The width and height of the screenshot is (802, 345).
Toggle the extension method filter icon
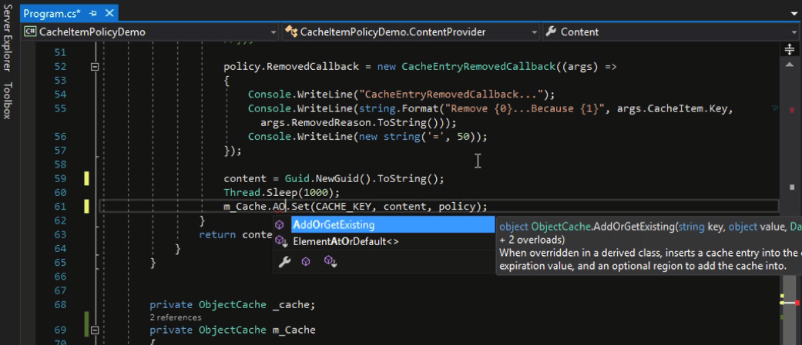[x=330, y=262]
